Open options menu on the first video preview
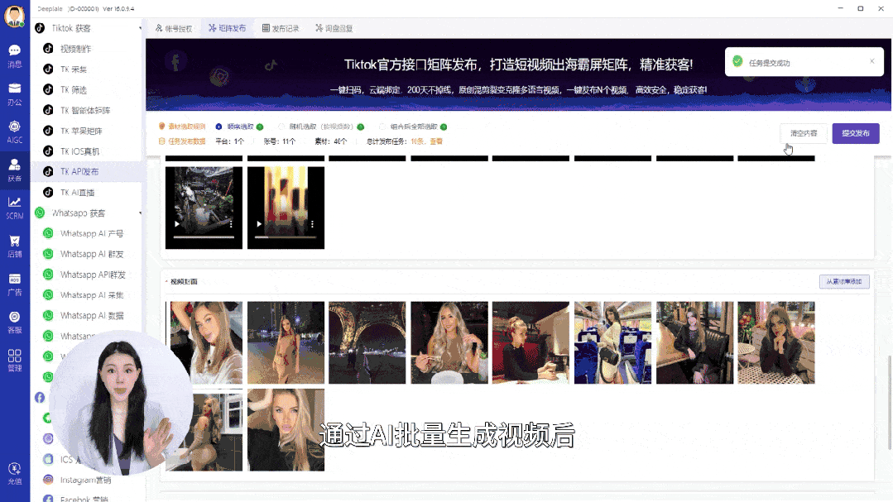Image resolution: width=893 pixels, height=502 pixels. click(231, 224)
